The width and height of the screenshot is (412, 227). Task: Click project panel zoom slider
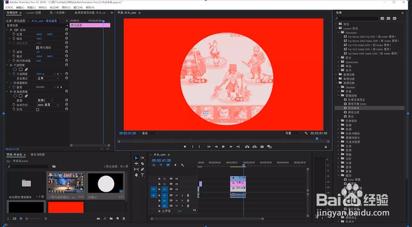34,218
